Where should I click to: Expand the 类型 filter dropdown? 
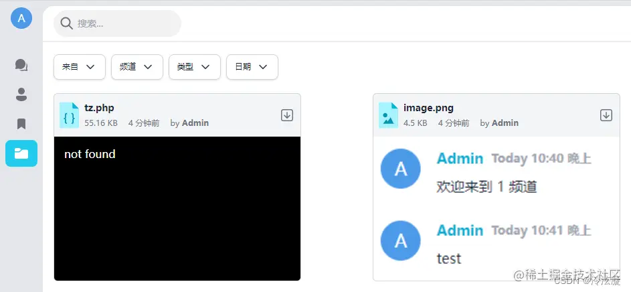pos(194,67)
